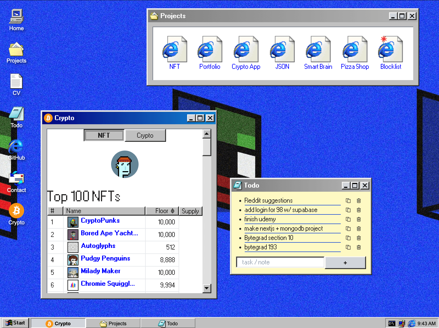Open the Projects folder desktop icon
The width and height of the screenshot is (439, 328).
[x=16, y=53]
